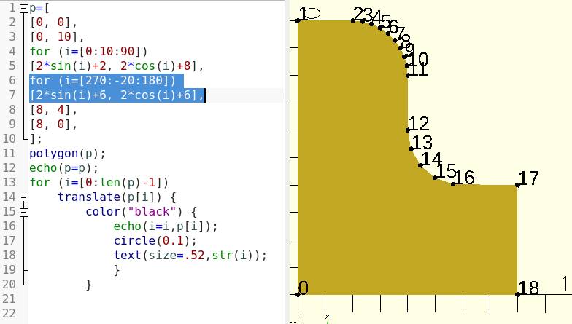Place cursor on the echo(p=p); line
The image size is (572, 324).
click(x=62, y=168)
